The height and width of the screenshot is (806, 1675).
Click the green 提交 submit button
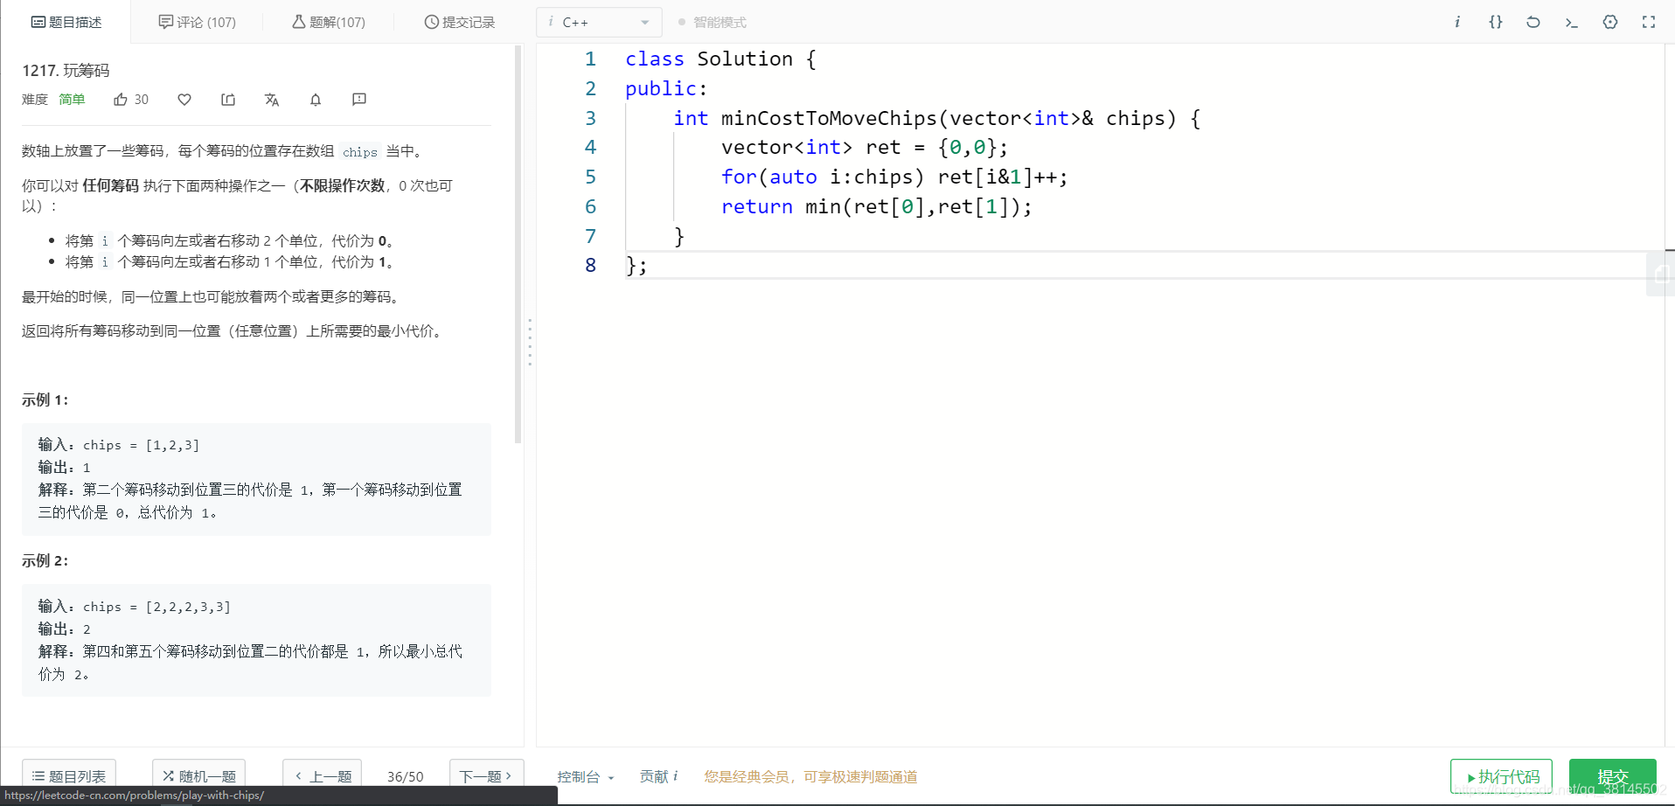point(1613,776)
